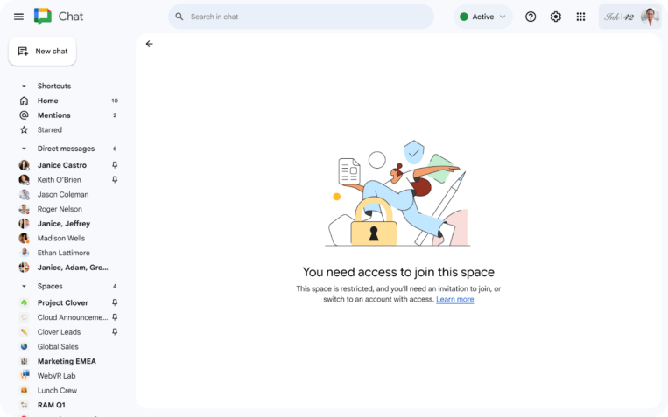Click the Starred star icon
The image size is (668, 417).
tap(24, 129)
